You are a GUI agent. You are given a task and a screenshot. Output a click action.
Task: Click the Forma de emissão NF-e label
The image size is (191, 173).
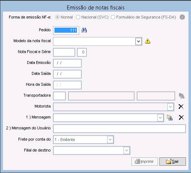(30, 17)
